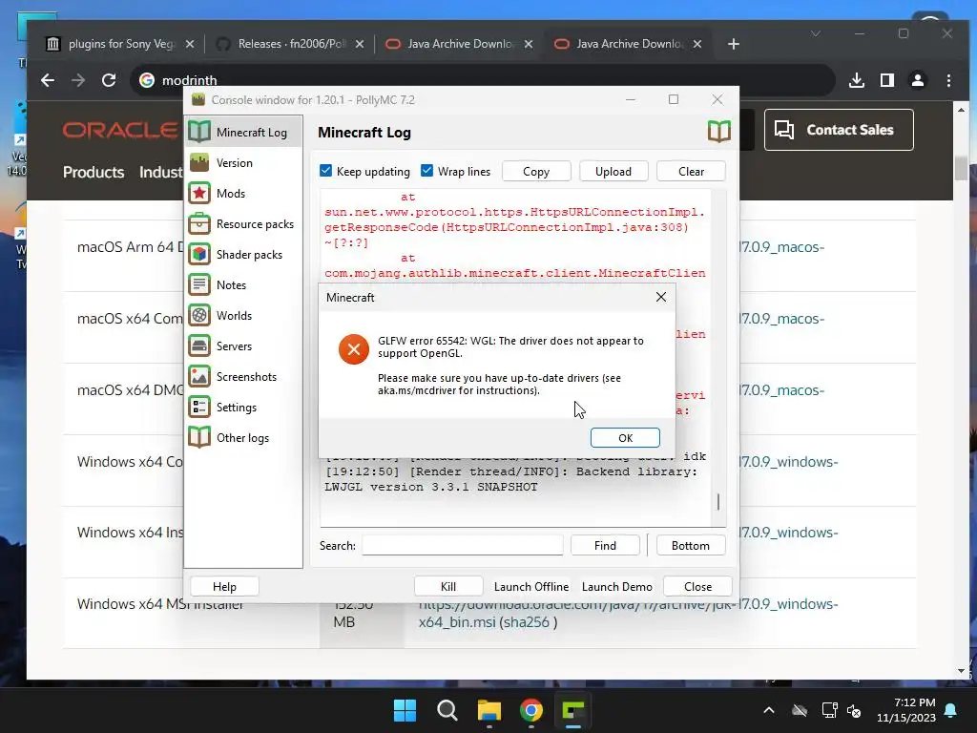Toggle the Keep updating checkbox

[x=326, y=171]
